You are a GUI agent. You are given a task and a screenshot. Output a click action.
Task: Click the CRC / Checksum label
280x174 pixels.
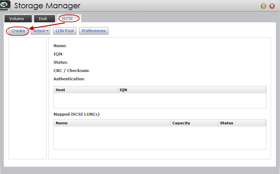pyautogui.click(x=72, y=71)
